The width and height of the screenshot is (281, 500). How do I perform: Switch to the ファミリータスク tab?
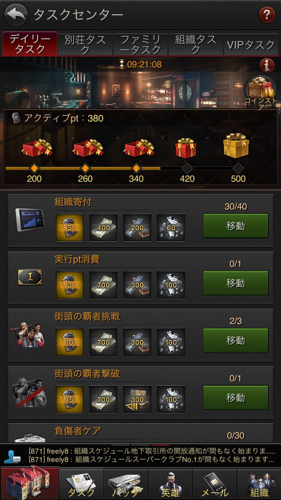[140, 45]
